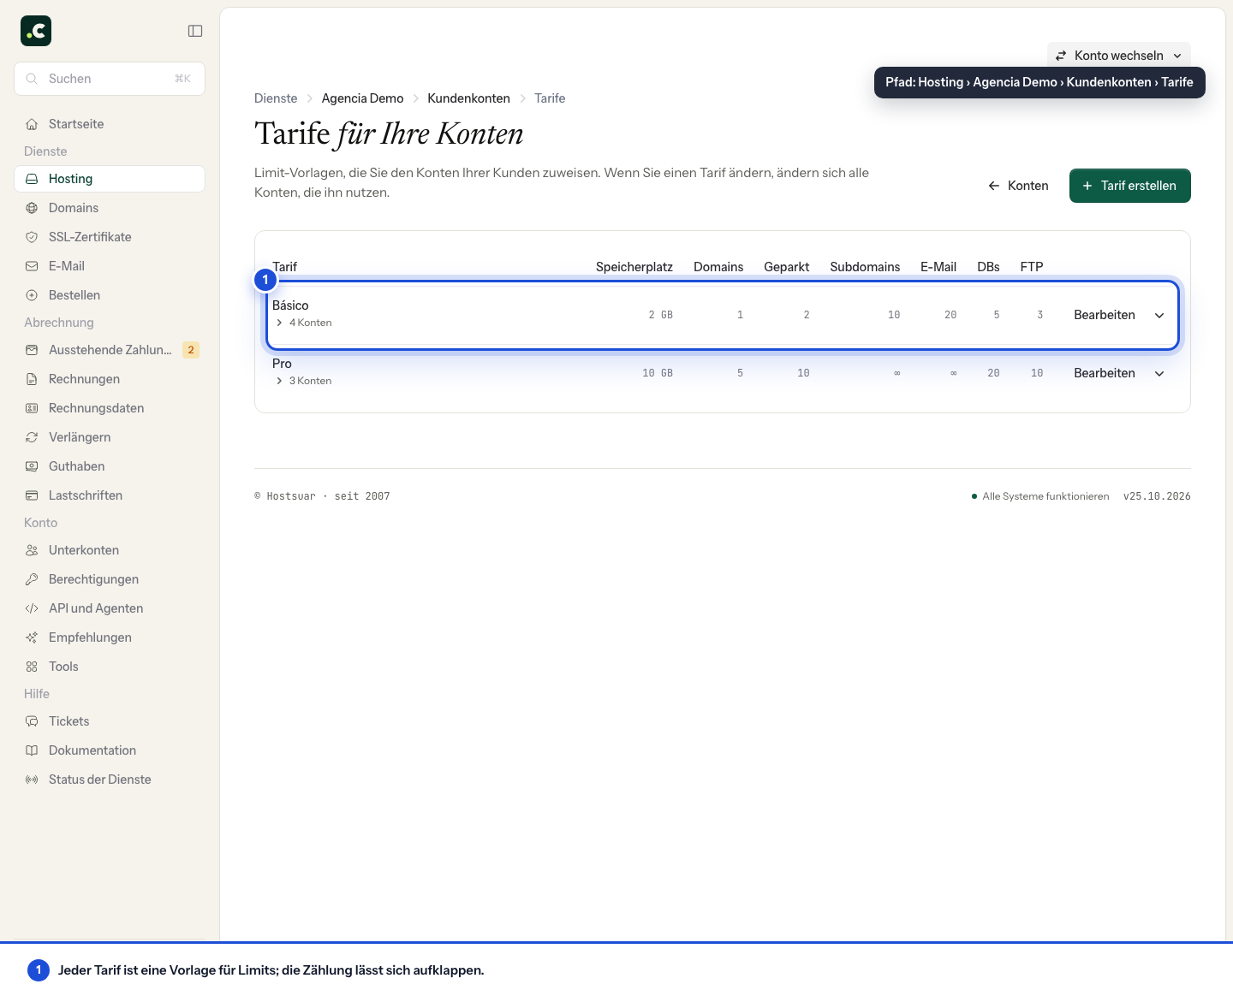The height and width of the screenshot is (996, 1233).
Task: Click the API und Agenten code icon
Action: tap(32, 608)
